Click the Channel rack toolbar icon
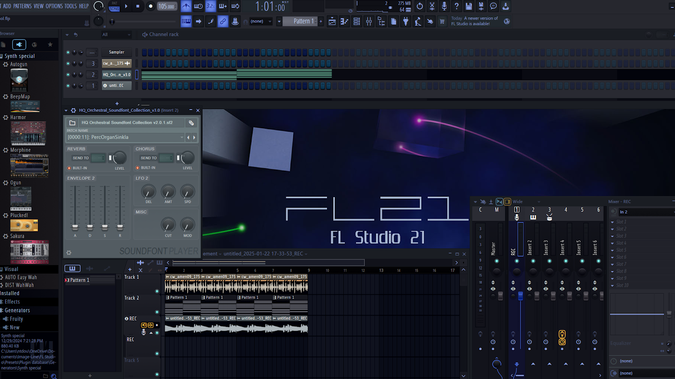The image size is (675, 379). click(356, 21)
